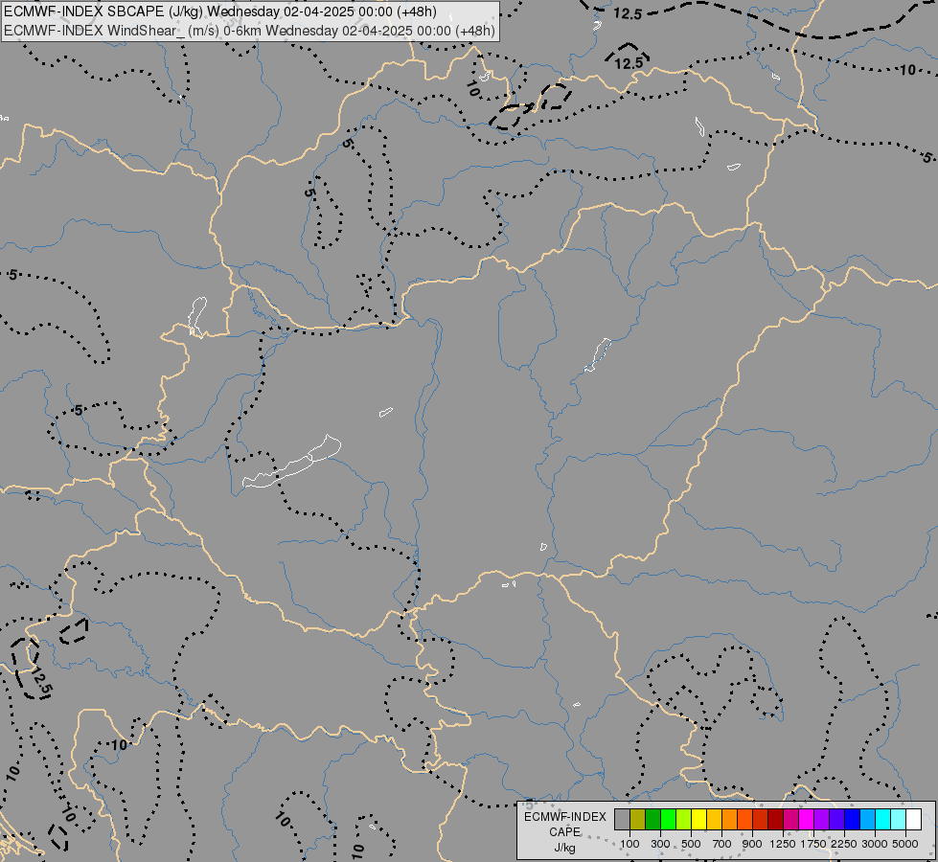Click the 5000 legend value
Viewport: 938px width, 862px height.
905,844
